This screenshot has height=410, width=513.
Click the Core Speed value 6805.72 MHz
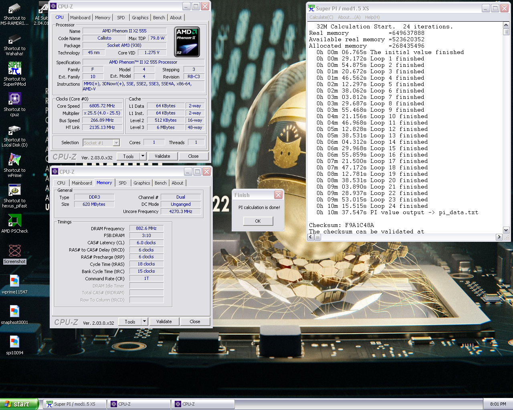pos(102,106)
